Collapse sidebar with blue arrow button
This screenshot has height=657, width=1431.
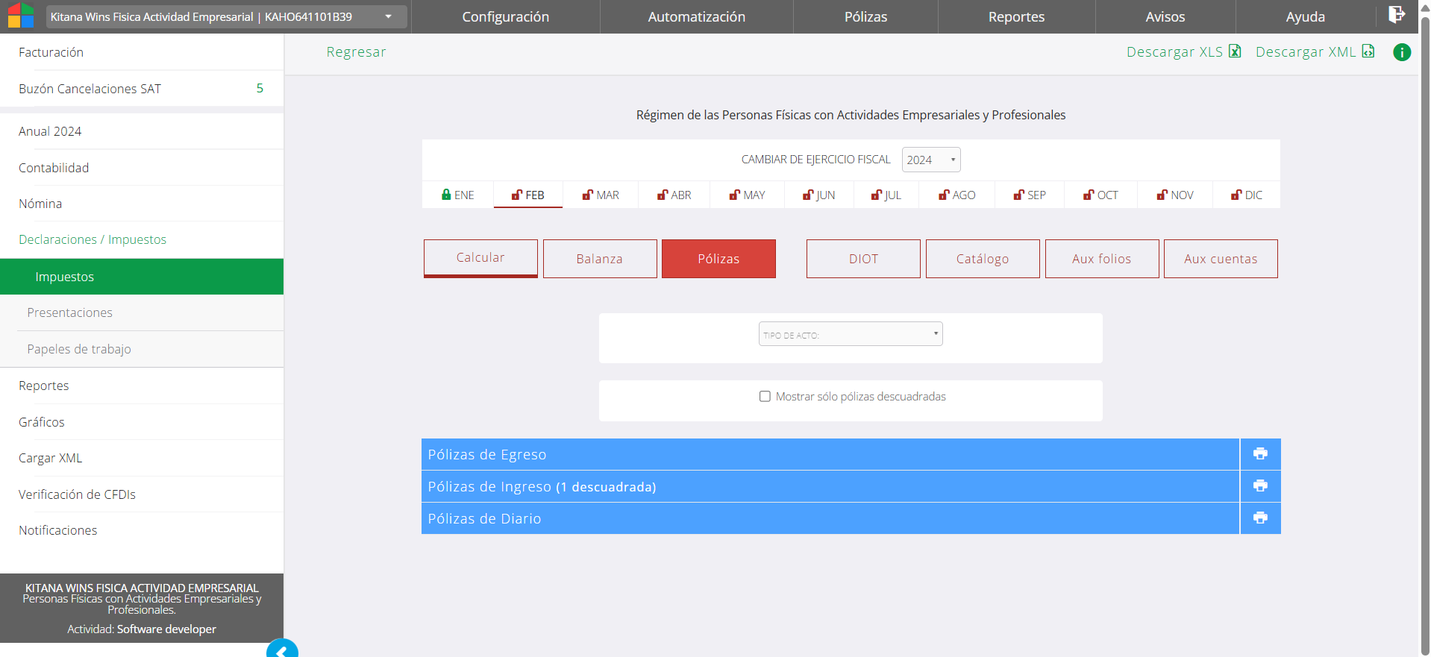point(282,650)
